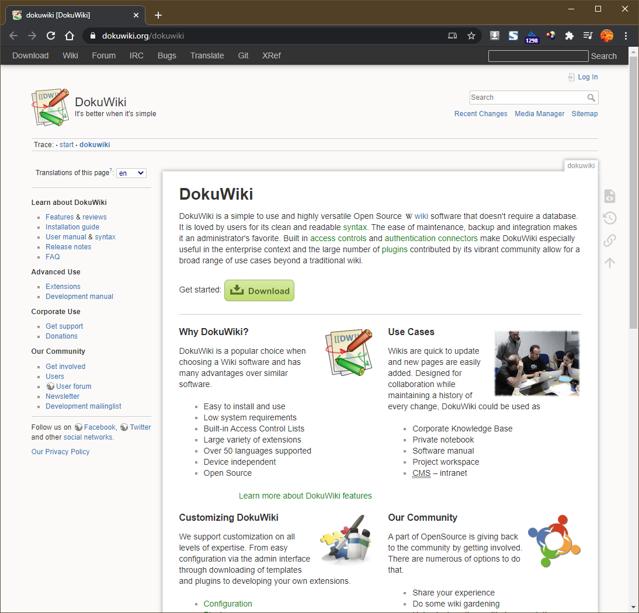Bookmark this page with the star icon
Screen dimensions: 639x613
[x=471, y=36]
